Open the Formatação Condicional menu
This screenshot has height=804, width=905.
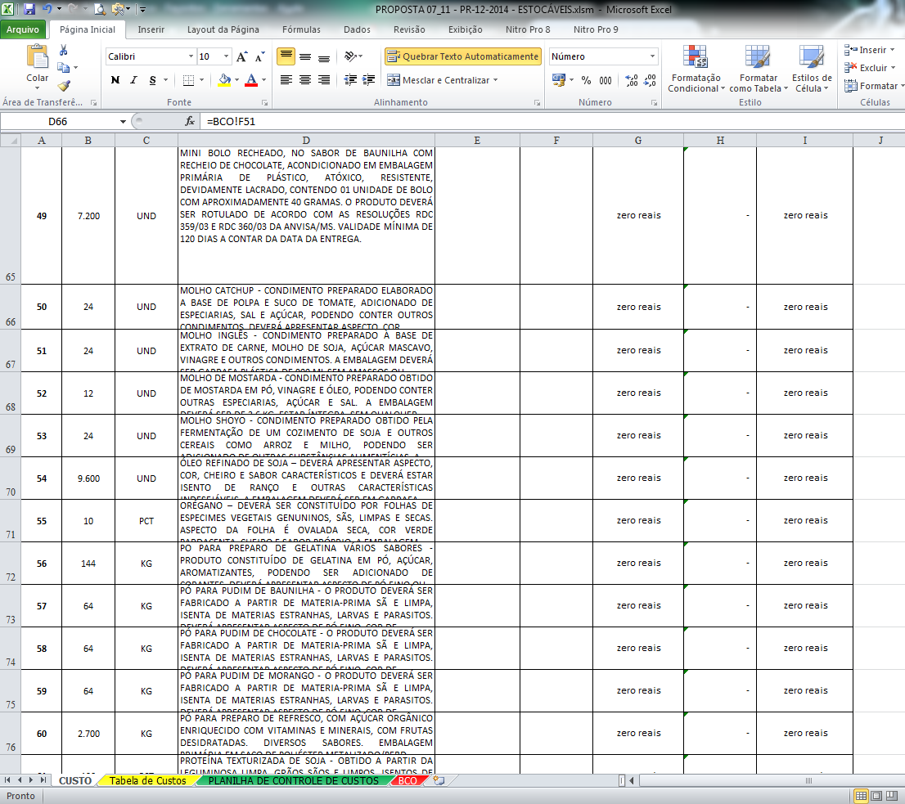coord(696,68)
